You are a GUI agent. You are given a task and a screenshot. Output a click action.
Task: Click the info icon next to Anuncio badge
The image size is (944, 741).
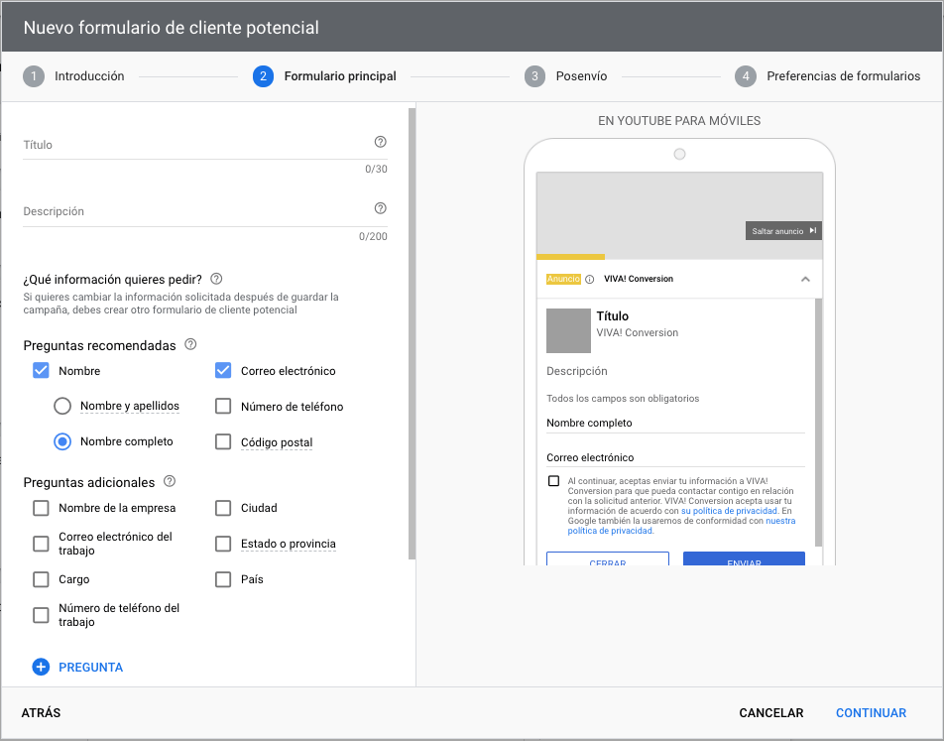(589, 279)
